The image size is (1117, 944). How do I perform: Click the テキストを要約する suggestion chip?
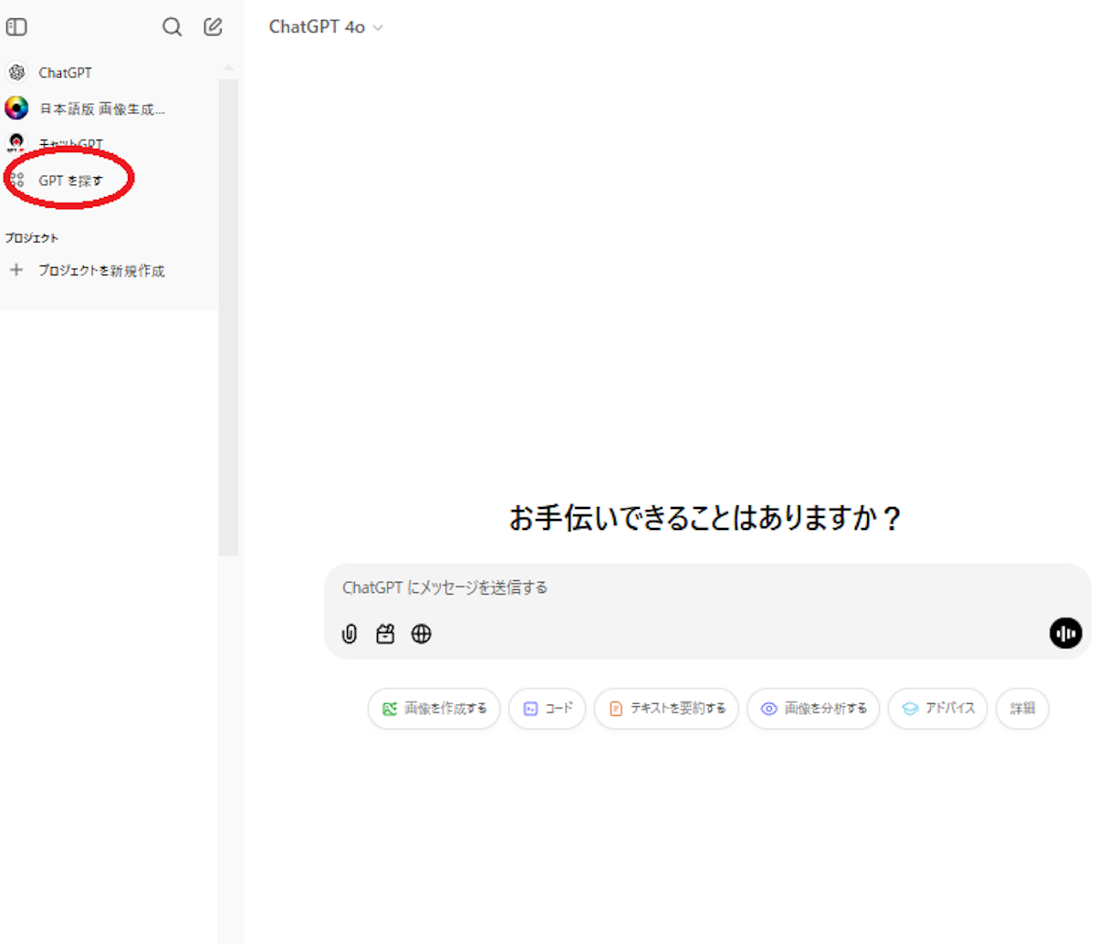(666, 709)
